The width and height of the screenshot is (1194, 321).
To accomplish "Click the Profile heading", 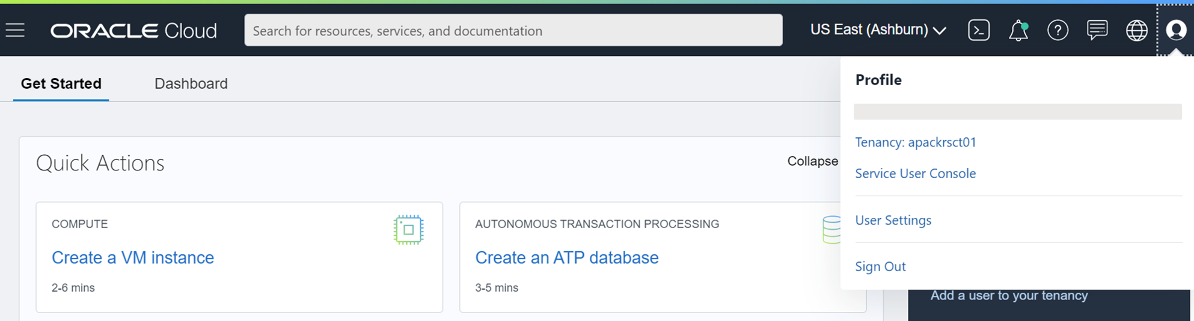I will pyautogui.click(x=878, y=80).
